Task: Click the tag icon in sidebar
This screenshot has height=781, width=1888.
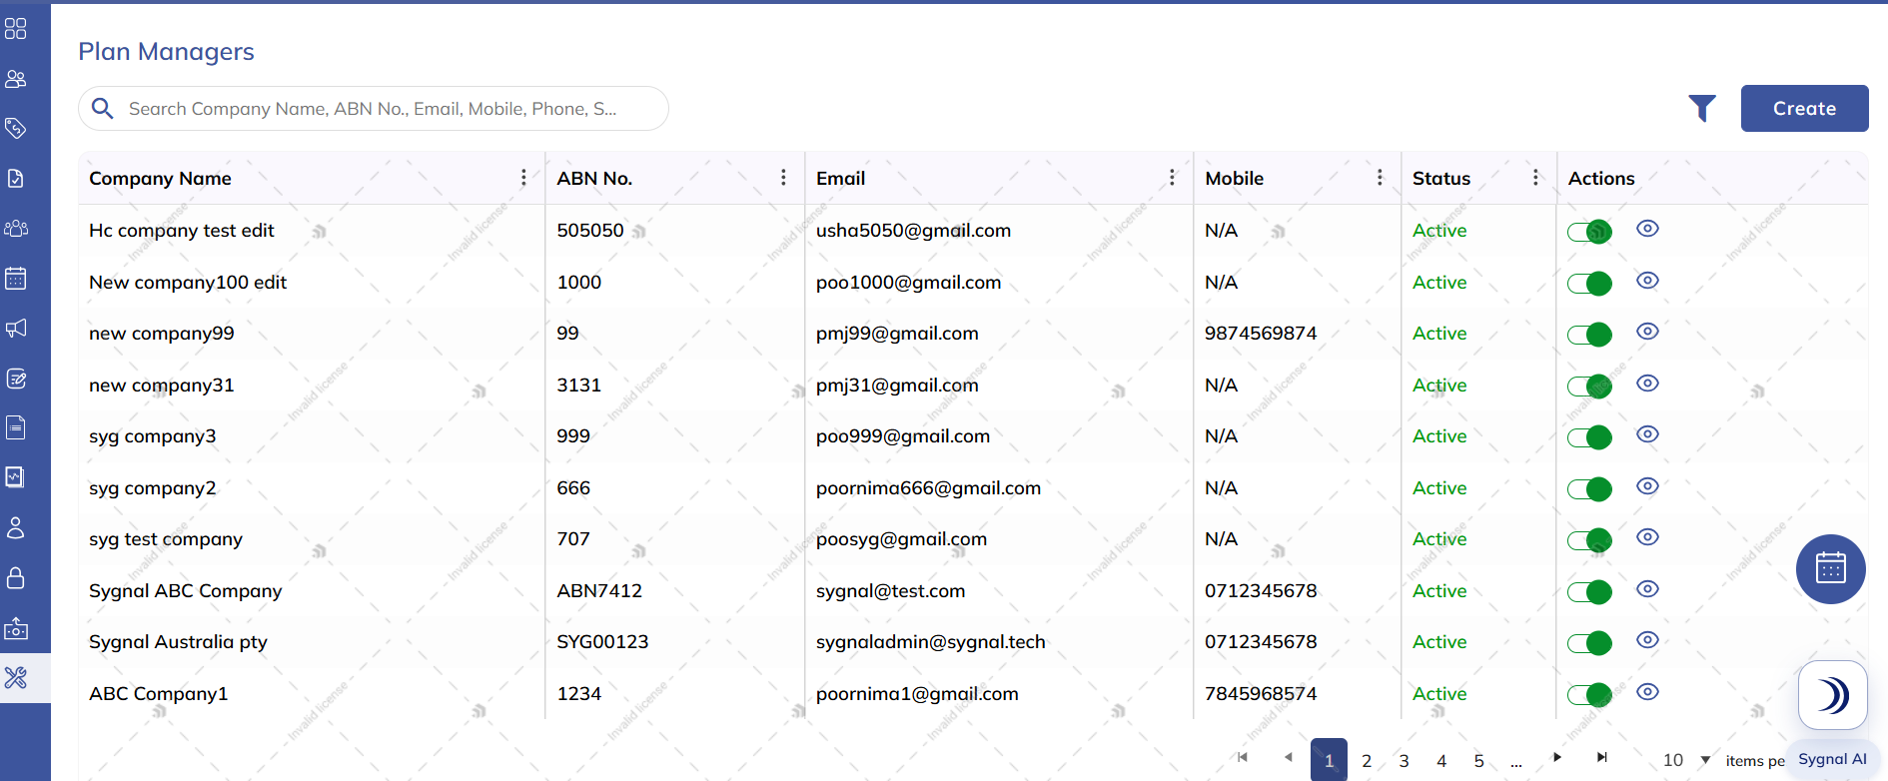Action: tap(16, 129)
